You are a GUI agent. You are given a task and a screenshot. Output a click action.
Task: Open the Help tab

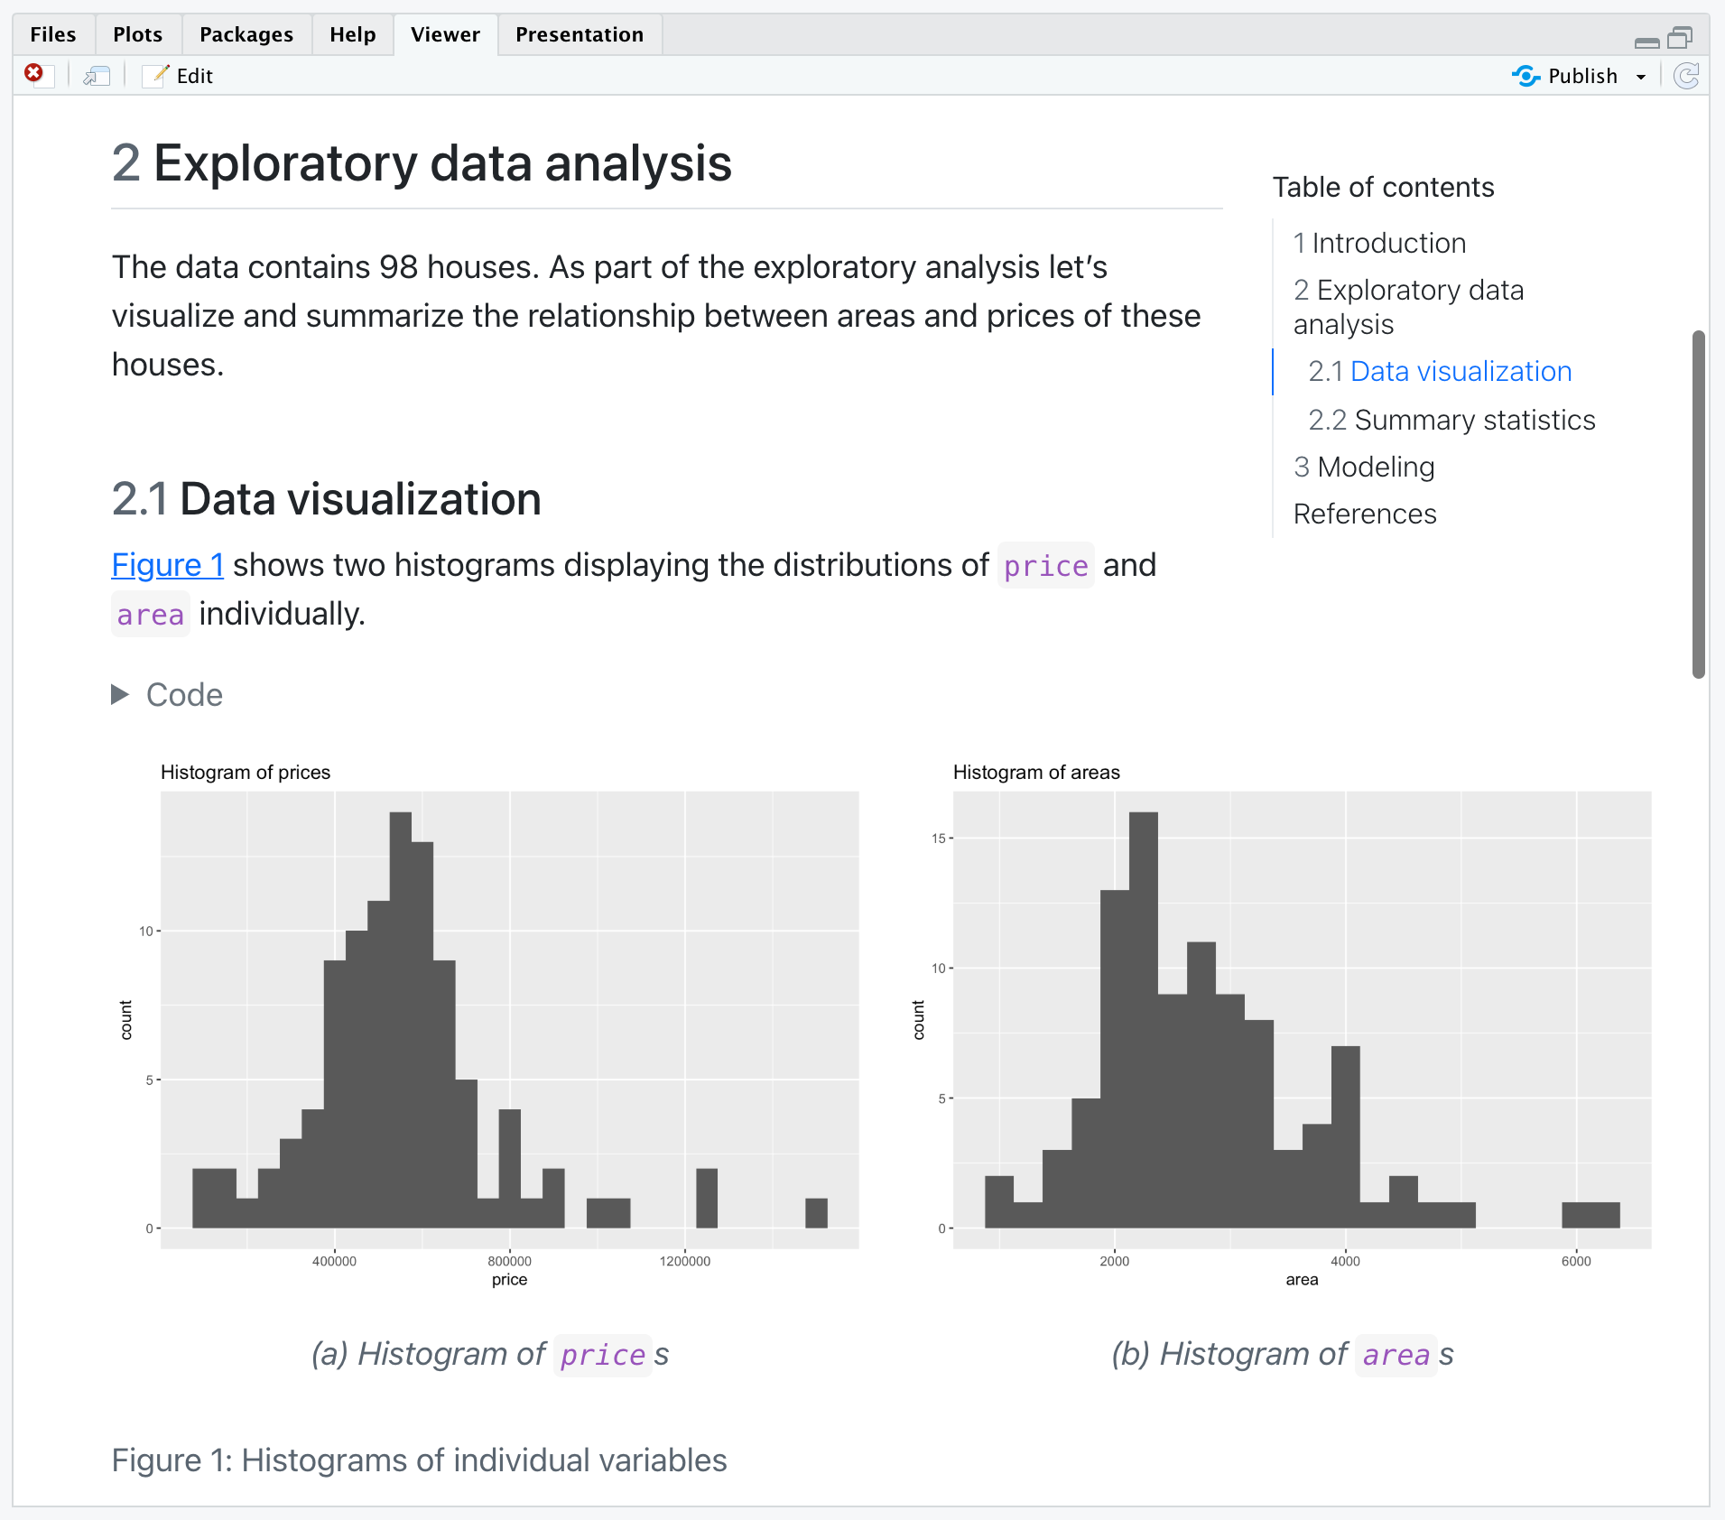point(352,34)
